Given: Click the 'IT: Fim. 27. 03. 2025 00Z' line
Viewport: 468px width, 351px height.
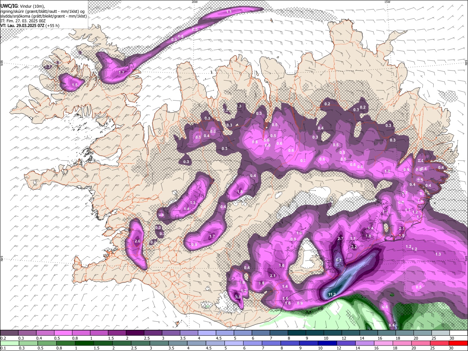Looking at the screenshot, I should (23, 21).
